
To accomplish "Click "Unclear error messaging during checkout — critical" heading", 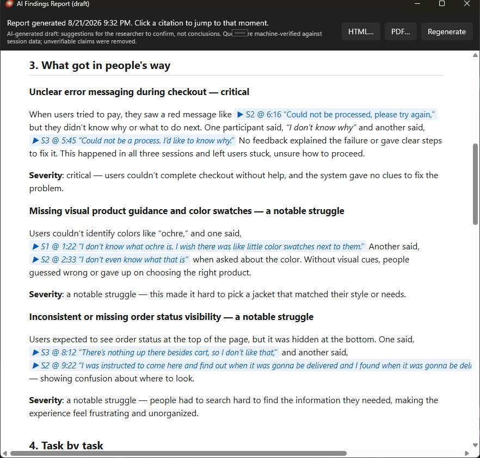I will pyautogui.click(x=139, y=92).
